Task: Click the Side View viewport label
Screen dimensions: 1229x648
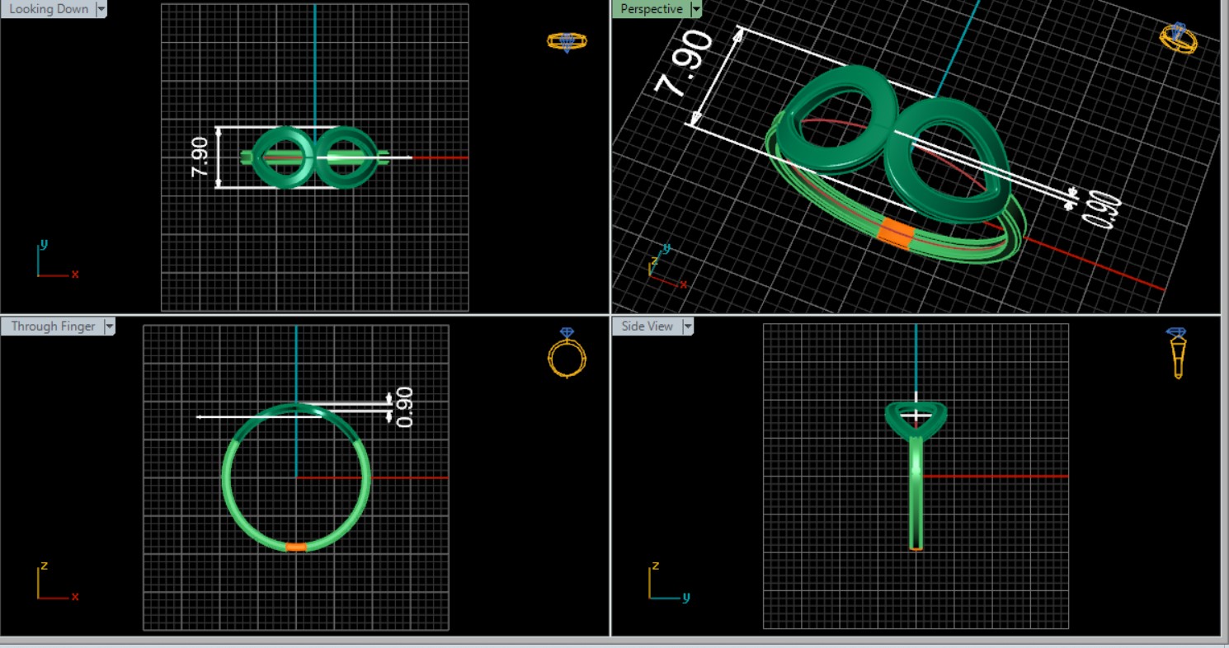Action: coord(647,326)
